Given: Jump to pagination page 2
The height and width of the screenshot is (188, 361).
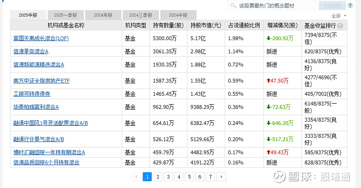Looking at the screenshot, I should 157,177.
